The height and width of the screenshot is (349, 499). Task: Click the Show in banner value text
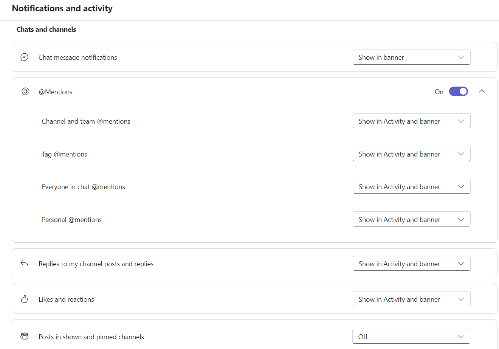(381, 57)
